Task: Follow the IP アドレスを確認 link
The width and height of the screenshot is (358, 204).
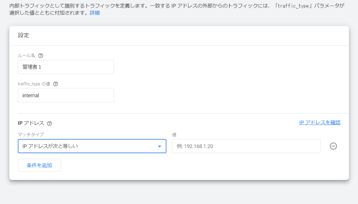Action: pyautogui.click(x=320, y=123)
